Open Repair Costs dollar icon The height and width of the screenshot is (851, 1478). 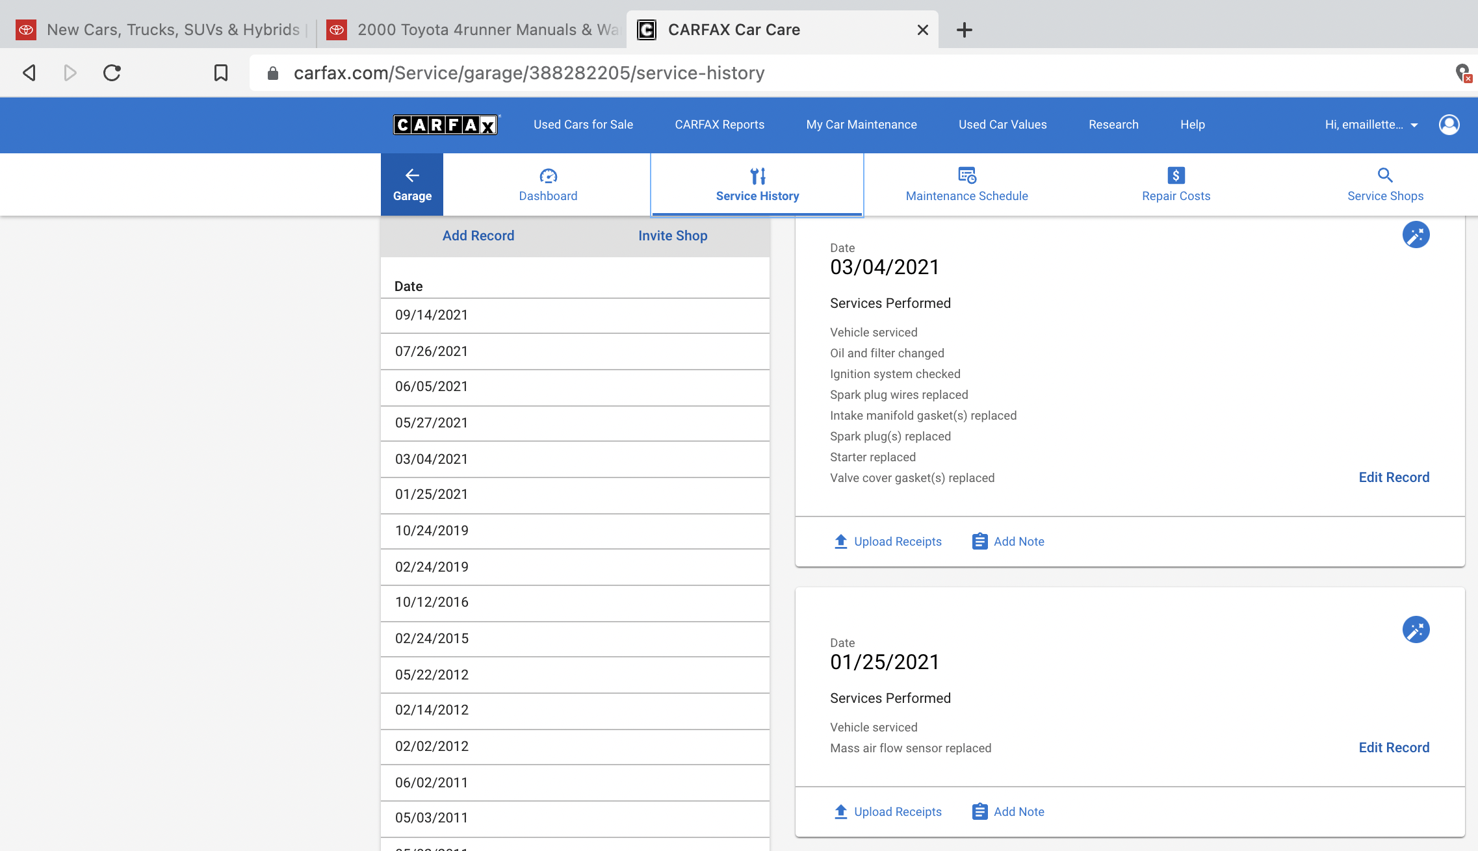[x=1176, y=175]
